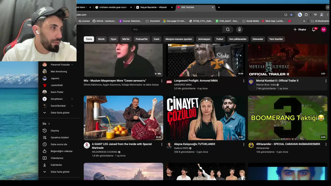331x186 pixels.
Task: Select the İzlenenler filter chip
Action: pyautogui.click(x=258, y=39)
